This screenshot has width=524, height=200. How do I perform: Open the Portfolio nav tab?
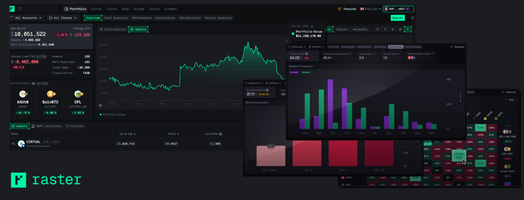75,9
